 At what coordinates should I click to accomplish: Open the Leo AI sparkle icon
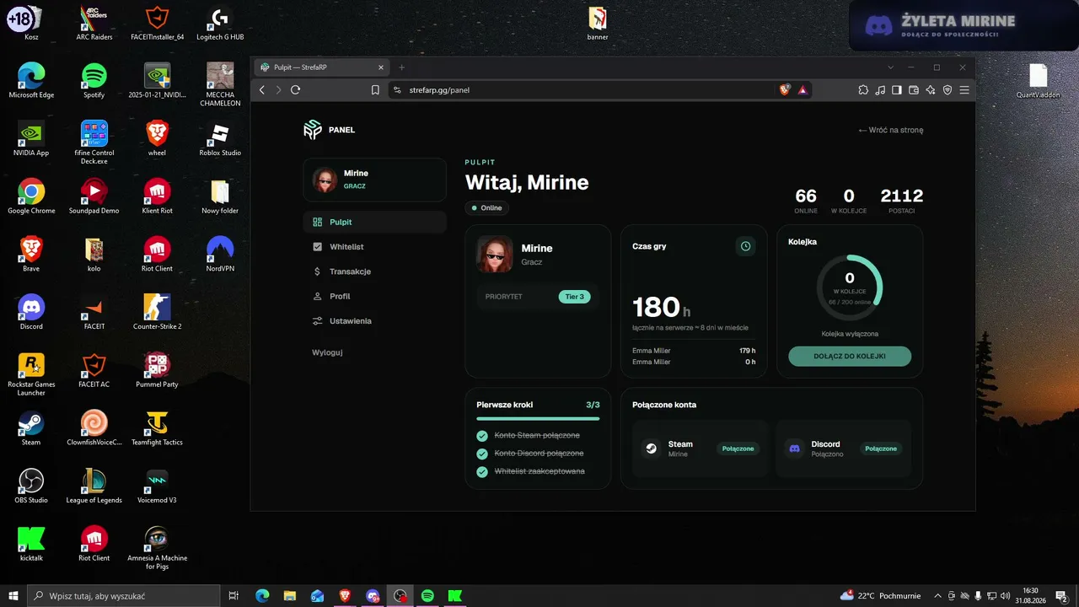[931, 89]
